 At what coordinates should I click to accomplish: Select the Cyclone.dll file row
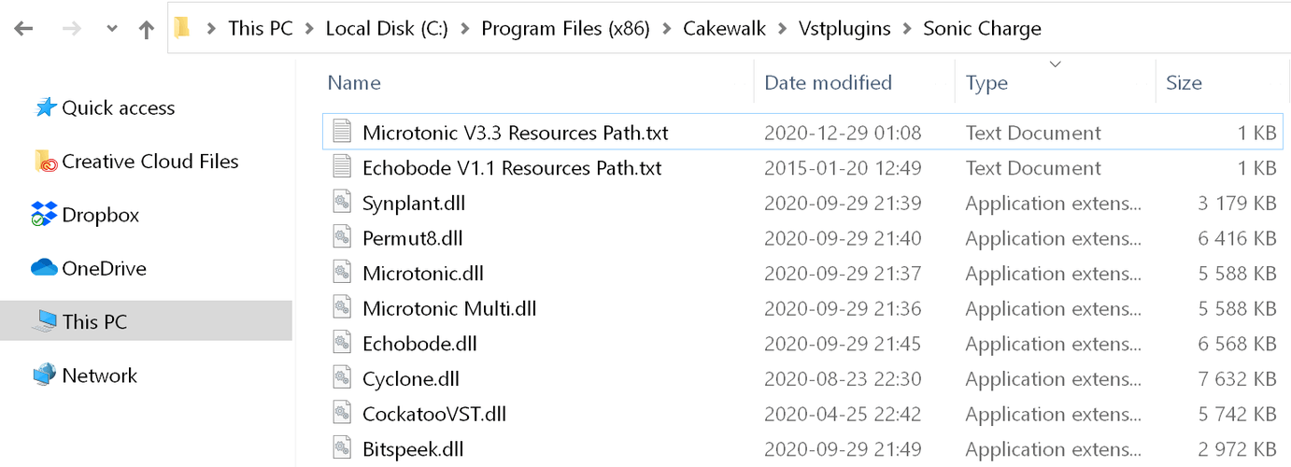click(x=802, y=379)
